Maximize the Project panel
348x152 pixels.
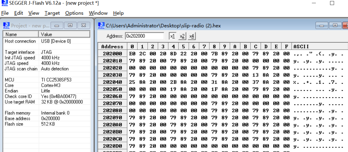point(70,25)
